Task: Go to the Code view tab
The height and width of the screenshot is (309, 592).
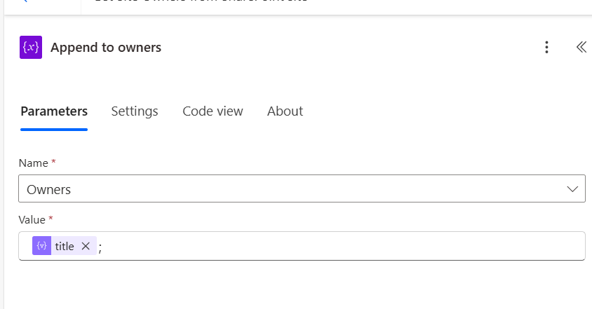Action: tap(213, 111)
